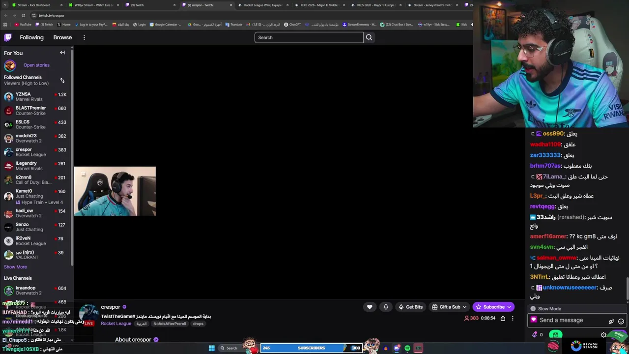This screenshot has width=629, height=354.
Task: Switch to the W1lyv Stream browser tab
Action: (x=93, y=5)
